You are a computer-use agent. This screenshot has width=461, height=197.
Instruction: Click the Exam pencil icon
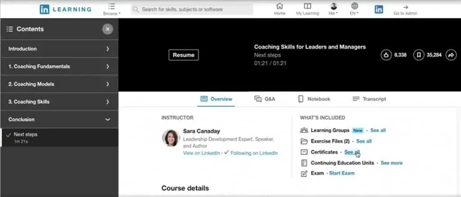(x=304, y=174)
